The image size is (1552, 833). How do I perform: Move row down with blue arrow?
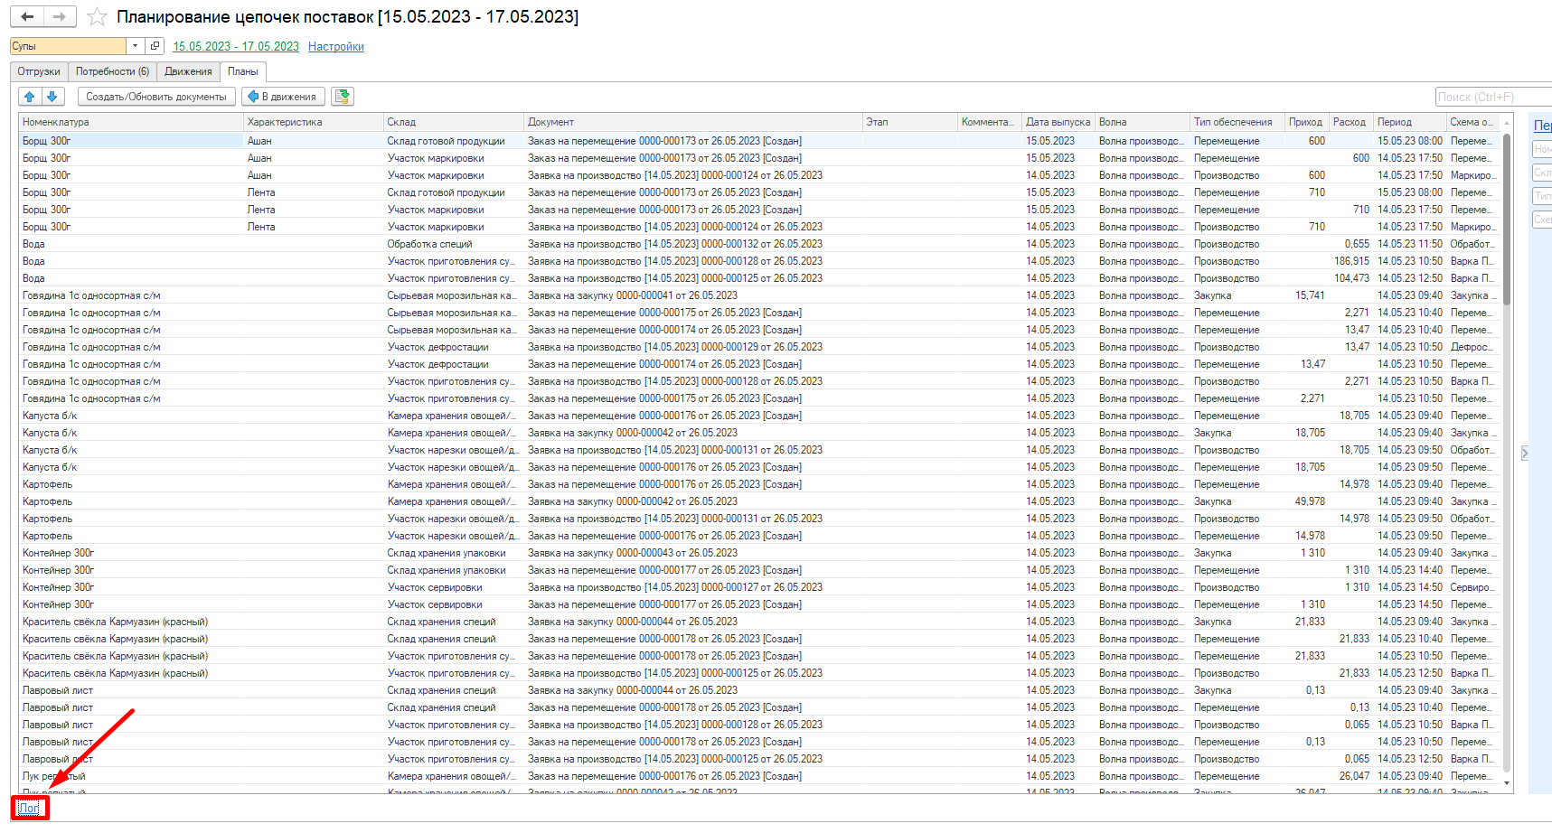[x=52, y=97]
